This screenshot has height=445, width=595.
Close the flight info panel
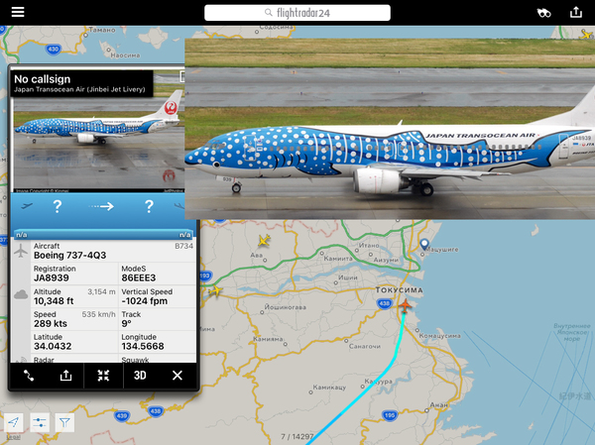pos(178,376)
